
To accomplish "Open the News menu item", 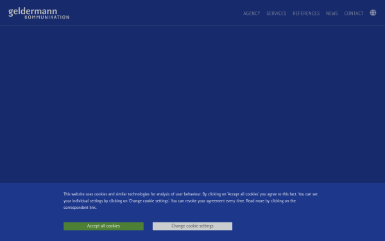I will coord(332,13).
